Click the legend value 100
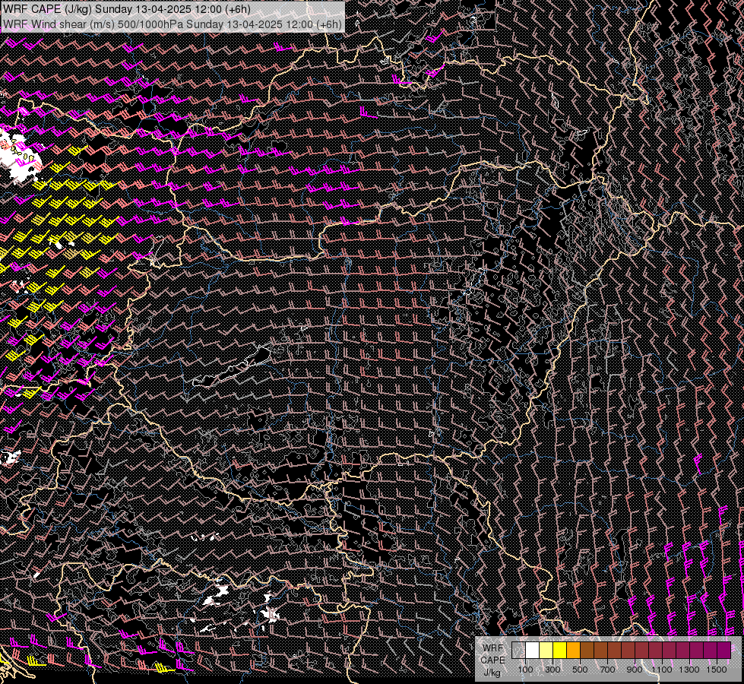The image size is (744, 684). pos(525,670)
